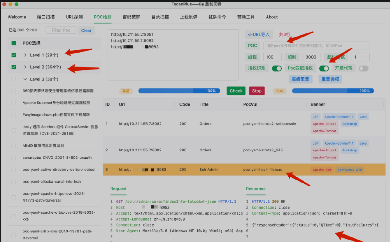
Task: Click inside the URL list text area
Action: (x=173, y=55)
